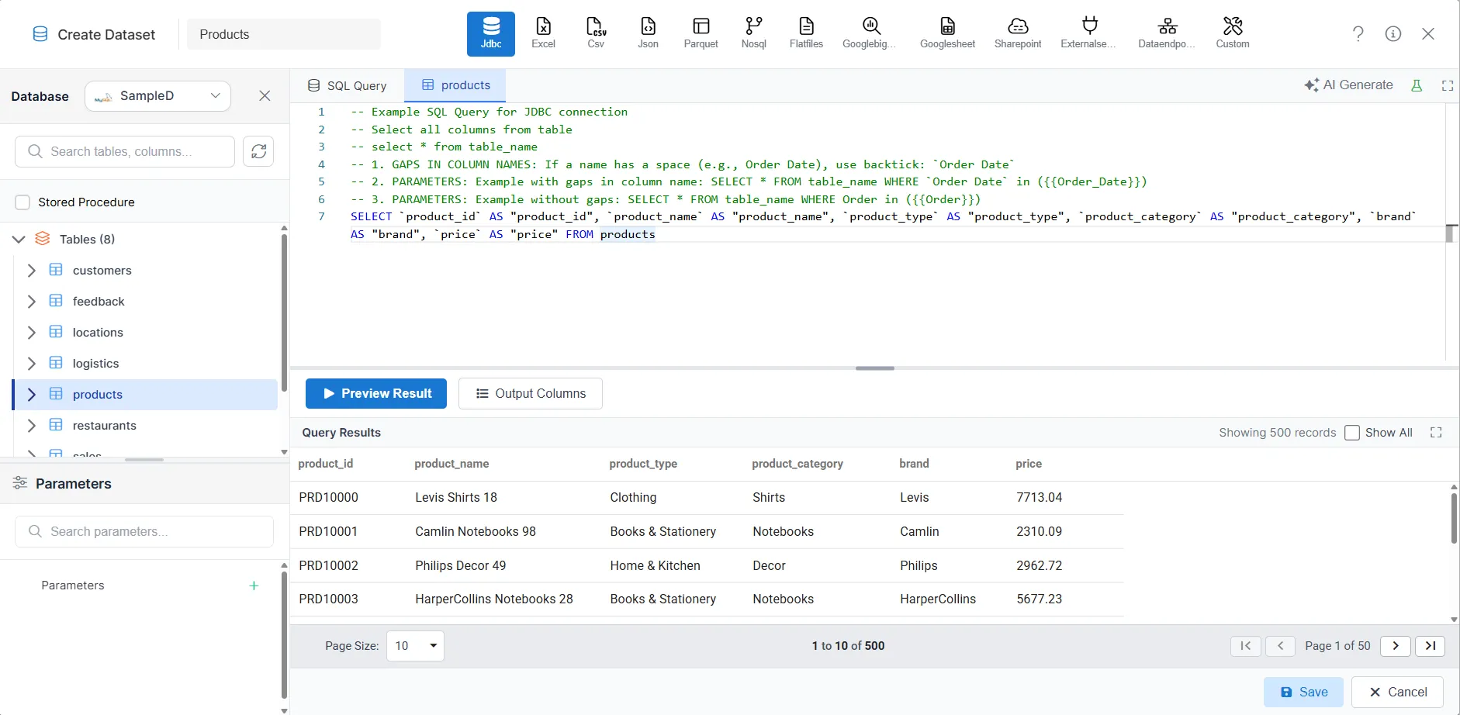Screen dimensions: 1460x715
Task: Click the green flask test icon
Action: pyautogui.click(x=1417, y=85)
